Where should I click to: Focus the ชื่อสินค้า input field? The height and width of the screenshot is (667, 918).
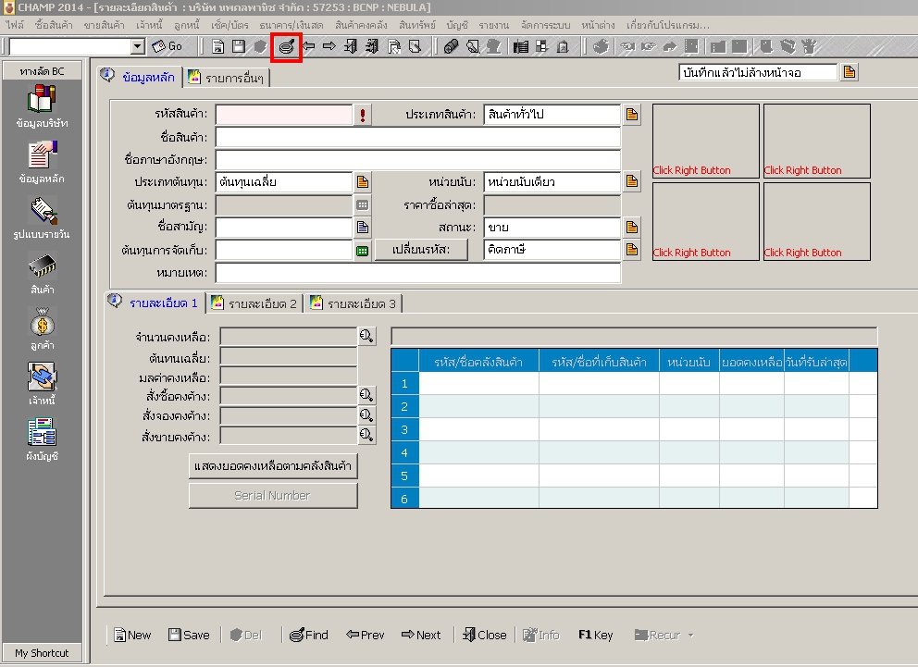pyautogui.click(x=418, y=138)
